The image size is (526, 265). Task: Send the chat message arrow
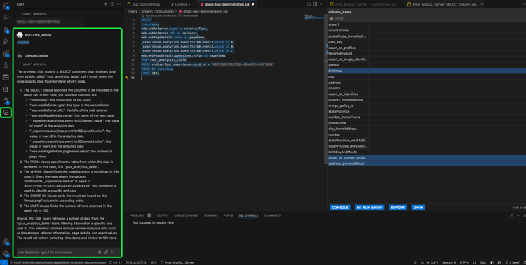(x=112, y=252)
